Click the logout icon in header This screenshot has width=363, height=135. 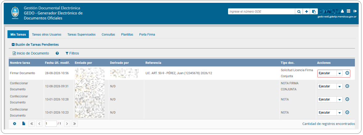[x=355, y=11]
